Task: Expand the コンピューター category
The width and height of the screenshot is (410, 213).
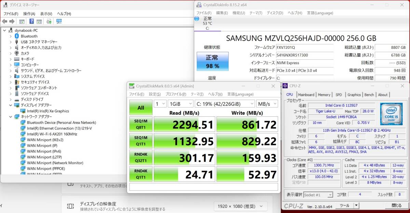Action: pos(11,65)
